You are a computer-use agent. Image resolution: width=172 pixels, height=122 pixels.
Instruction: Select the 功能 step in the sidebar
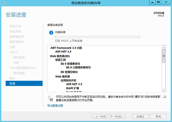[12, 47]
